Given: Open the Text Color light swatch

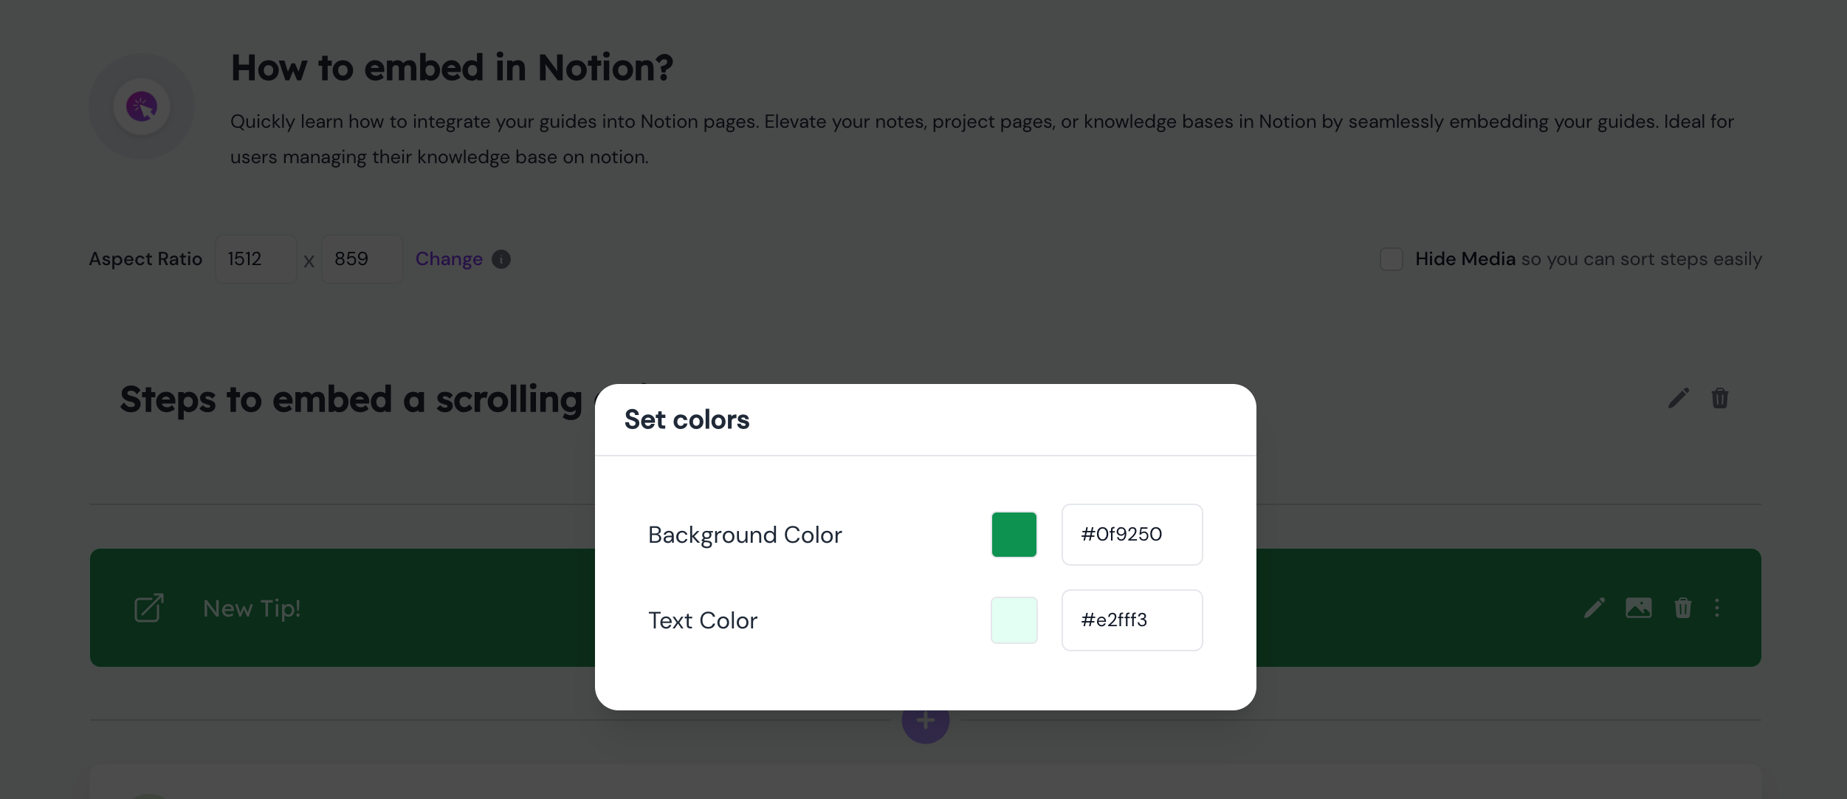Looking at the screenshot, I should pos(1014,620).
